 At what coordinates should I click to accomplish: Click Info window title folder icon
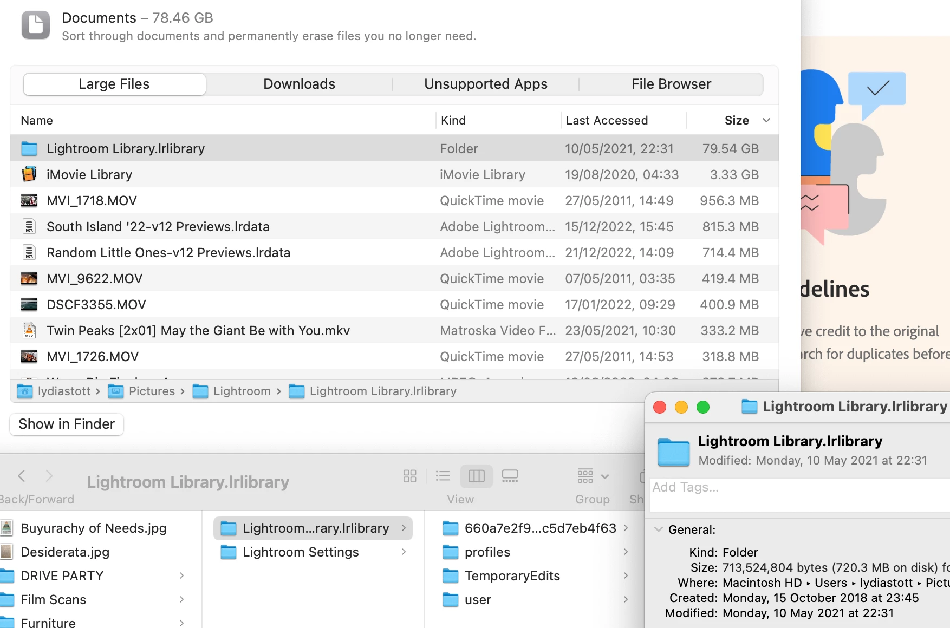[750, 407]
